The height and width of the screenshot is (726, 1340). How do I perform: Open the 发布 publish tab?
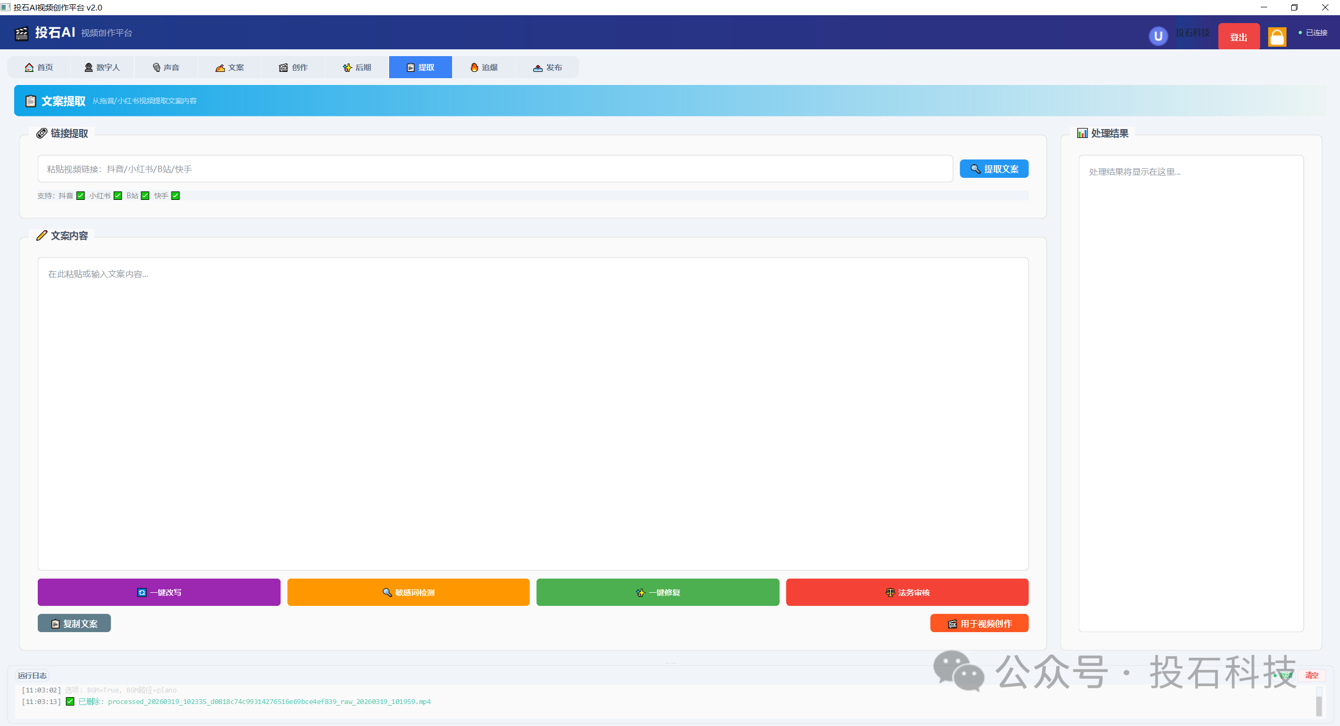coord(547,67)
